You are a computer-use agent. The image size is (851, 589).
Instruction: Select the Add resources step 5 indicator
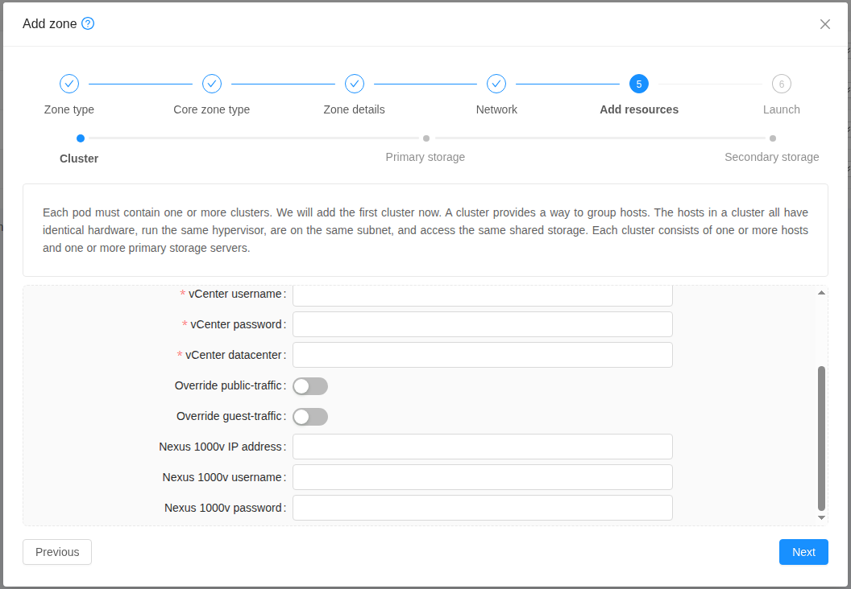tap(639, 84)
